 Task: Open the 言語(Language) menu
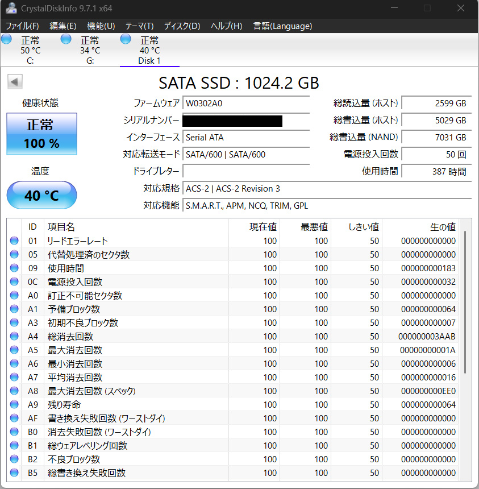pyautogui.click(x=282, y=26)
